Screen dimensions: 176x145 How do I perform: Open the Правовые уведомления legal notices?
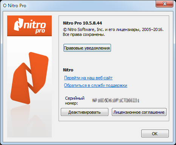pos(87,48)
